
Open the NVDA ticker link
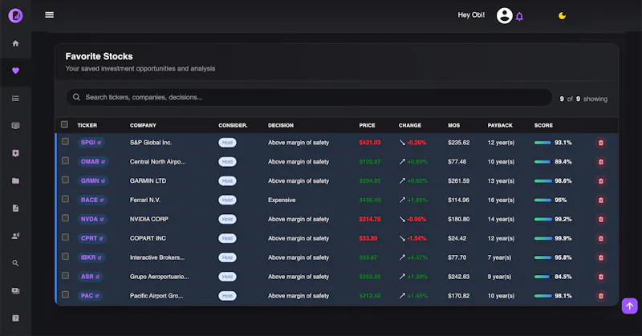tap(92, 219)
